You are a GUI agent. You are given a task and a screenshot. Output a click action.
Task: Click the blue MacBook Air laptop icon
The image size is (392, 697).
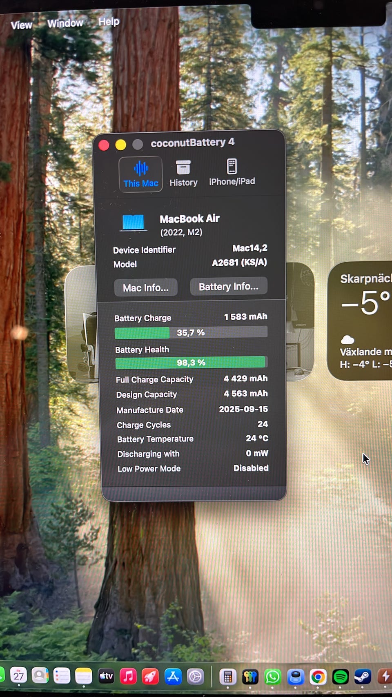click(x=134, y=223)
